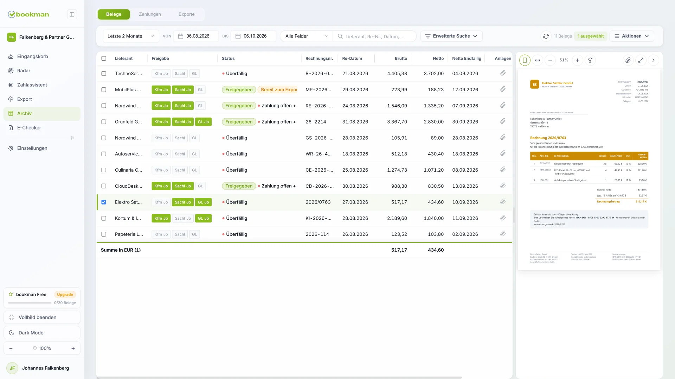Zoom in the document preview
This screenshot has height=379, width=675.
(578, 60)
